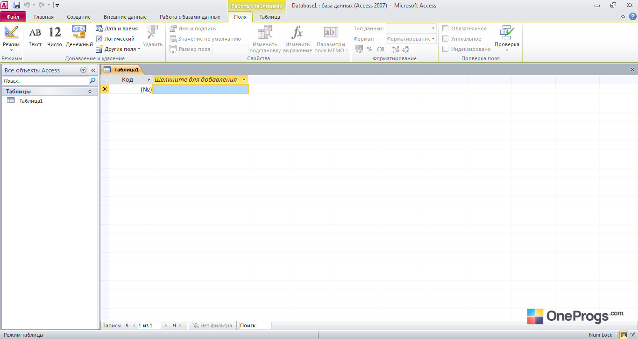Select the new row marked with asterisk
This screenshot has height=339, width=638.
point(105,89)
